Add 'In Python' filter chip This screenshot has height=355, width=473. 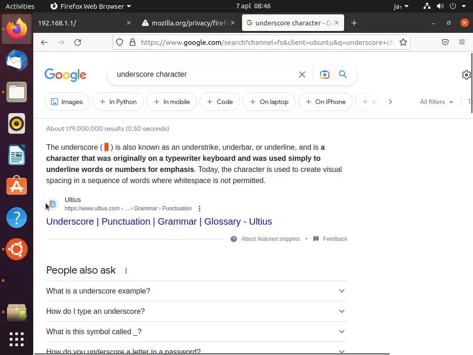coord(118,102)
